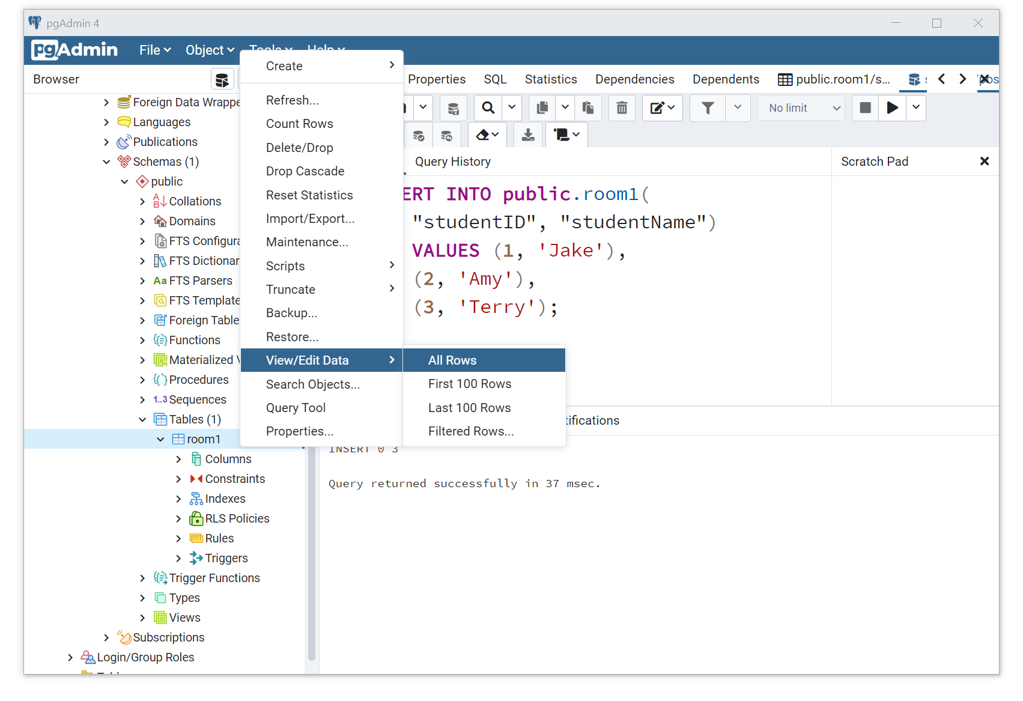
Task: Select the Indexes tree item
Action: click(225, 499)
